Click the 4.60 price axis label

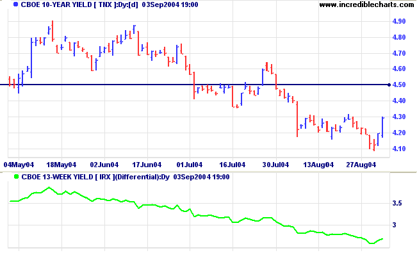coord(399,69)
